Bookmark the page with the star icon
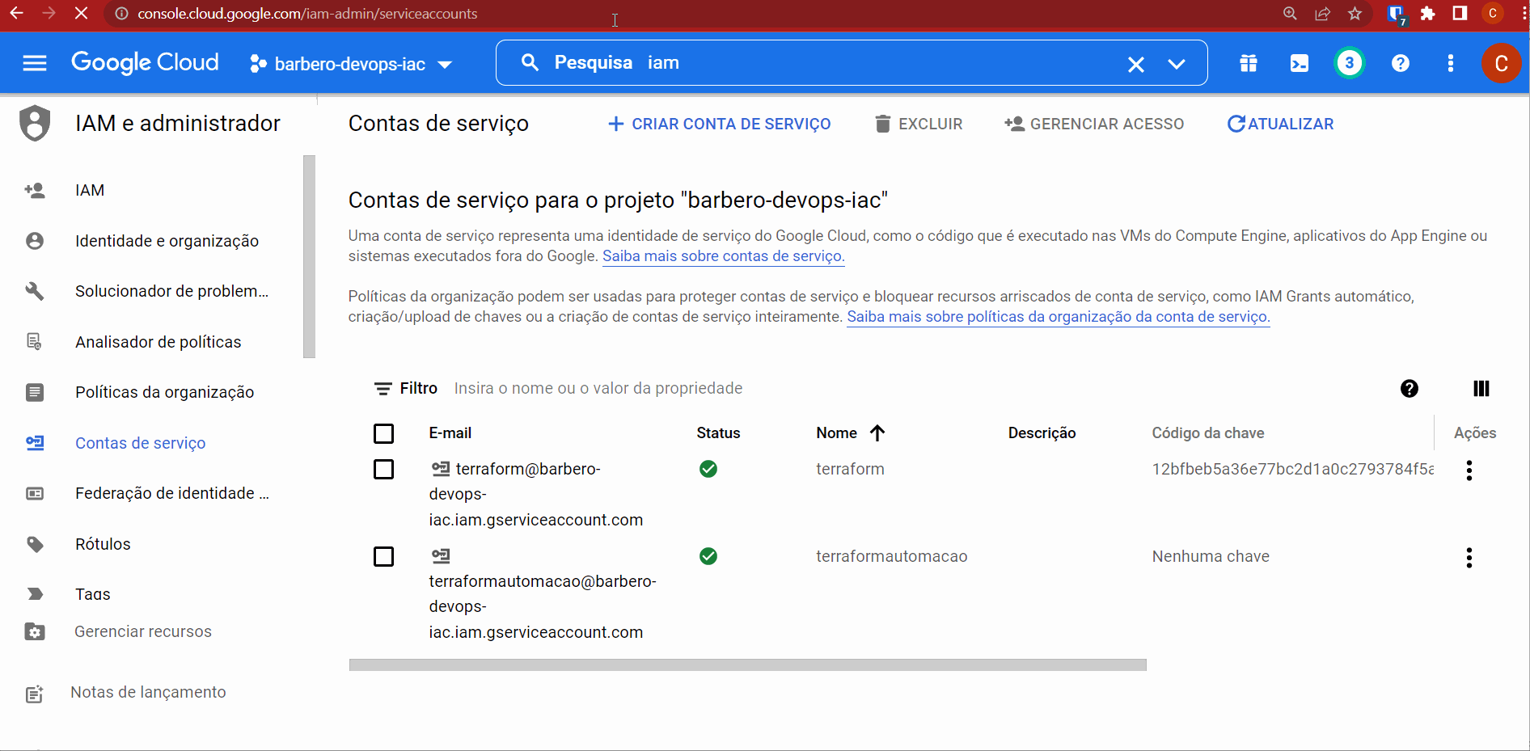The image size is (1530, 751). tap(1355, 14)
